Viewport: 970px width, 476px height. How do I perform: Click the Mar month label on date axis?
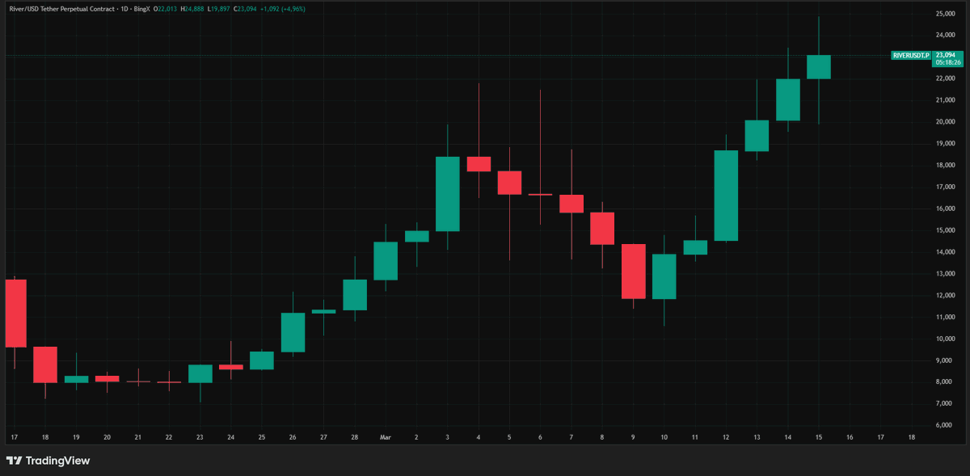(x=386, y=437)
